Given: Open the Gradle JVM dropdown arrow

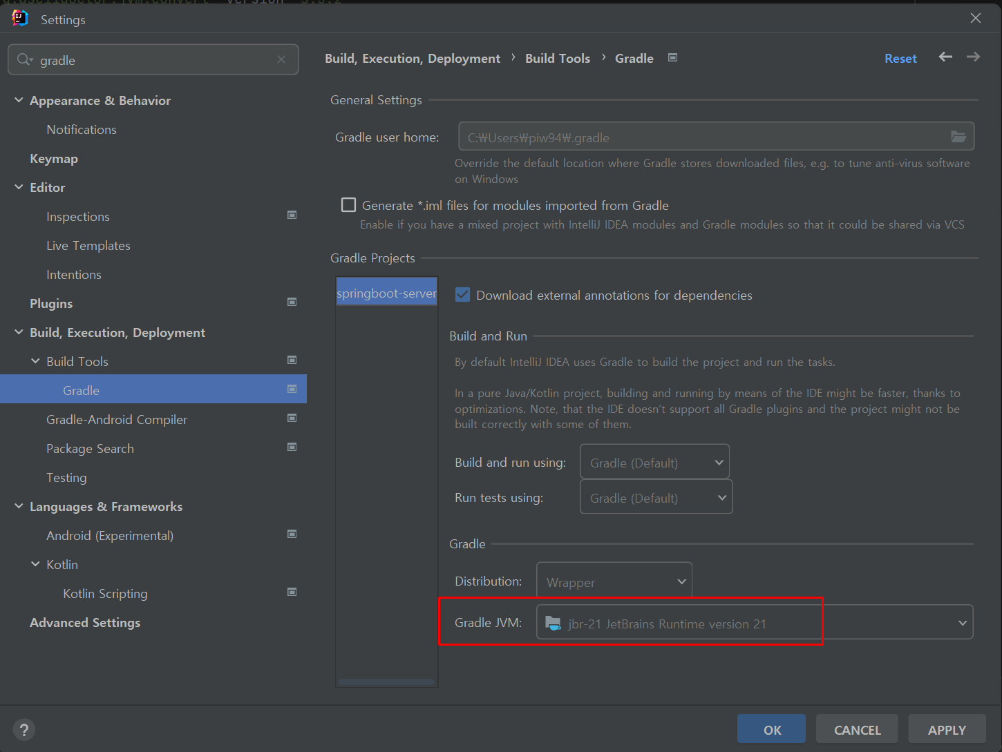Looking at the screenshot, I should tap(962, 623).
